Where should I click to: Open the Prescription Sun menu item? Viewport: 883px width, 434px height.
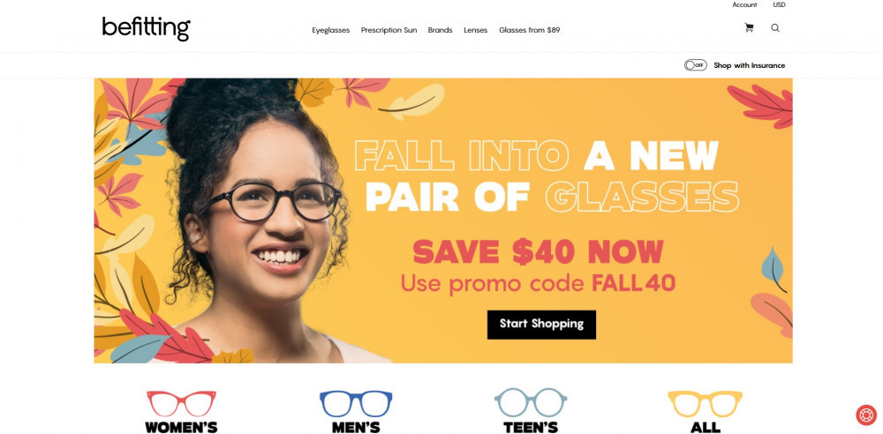tap(389, 30)
